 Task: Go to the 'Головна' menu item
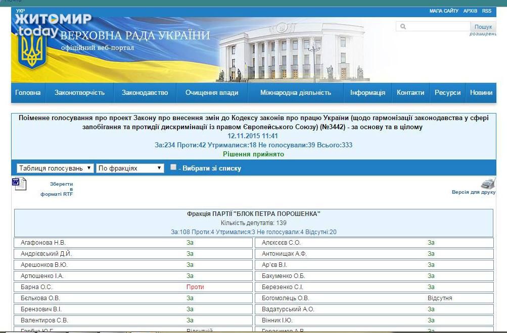tap(28, 93)
